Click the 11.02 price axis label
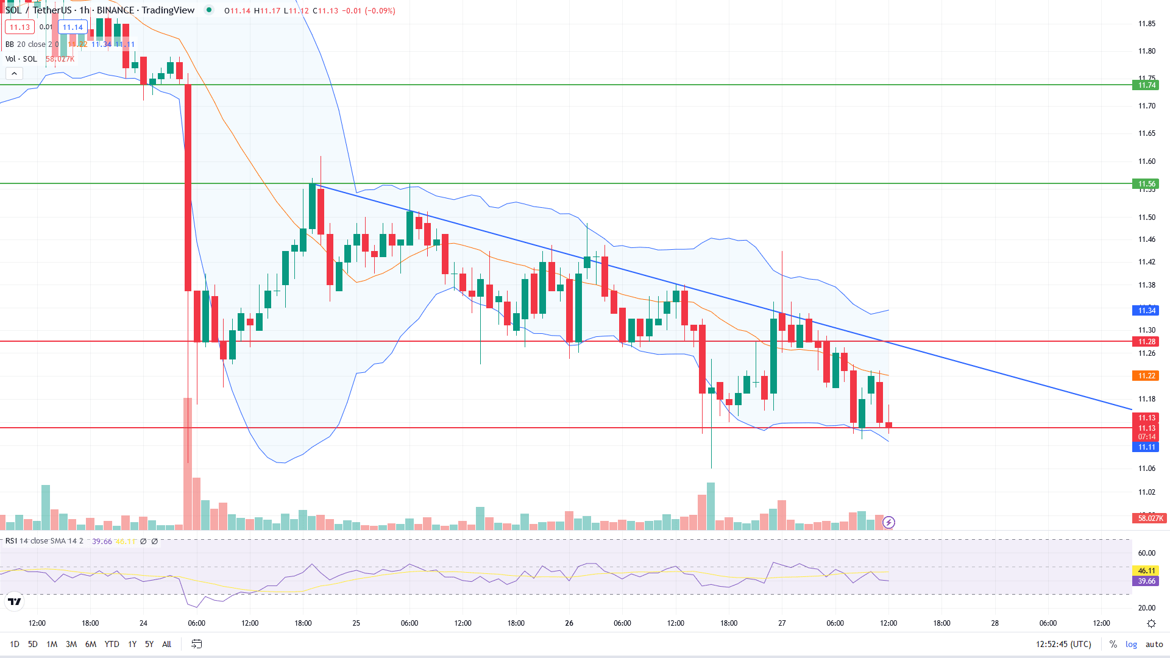 click(1146, 492)
